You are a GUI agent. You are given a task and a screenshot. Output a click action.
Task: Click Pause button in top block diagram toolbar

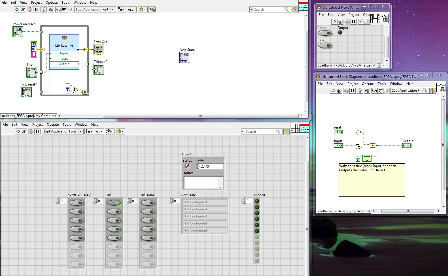click(x=36, y=9)
